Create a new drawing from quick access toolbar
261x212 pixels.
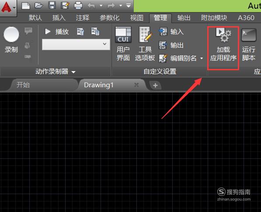[26, 6]
